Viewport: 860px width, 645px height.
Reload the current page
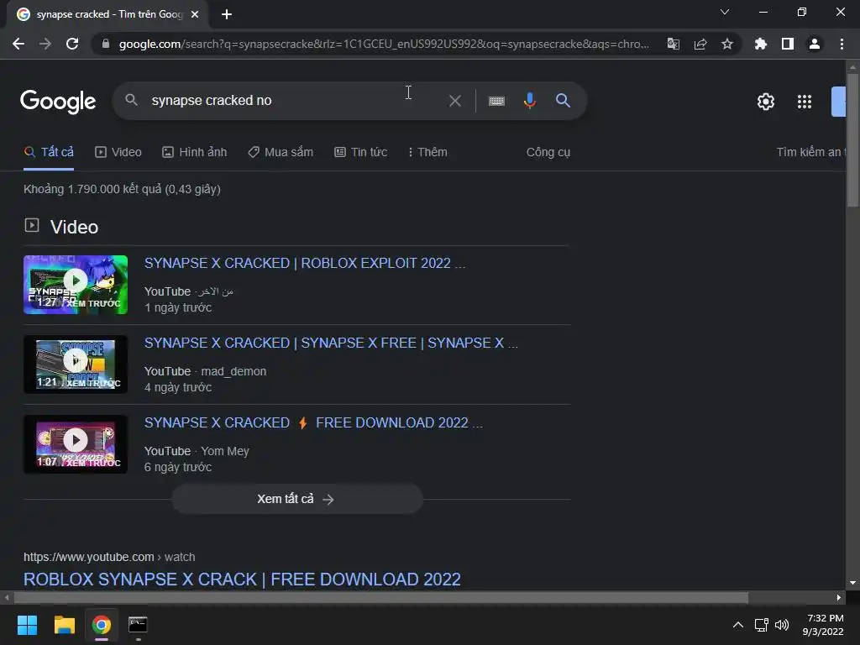click(x=72, y=44)
